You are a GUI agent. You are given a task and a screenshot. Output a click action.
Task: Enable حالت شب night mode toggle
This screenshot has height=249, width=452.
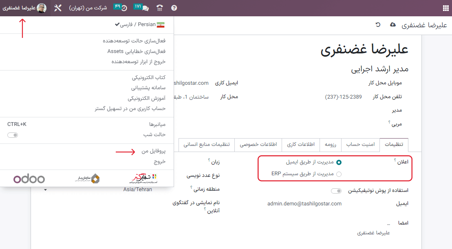point(13,134)
